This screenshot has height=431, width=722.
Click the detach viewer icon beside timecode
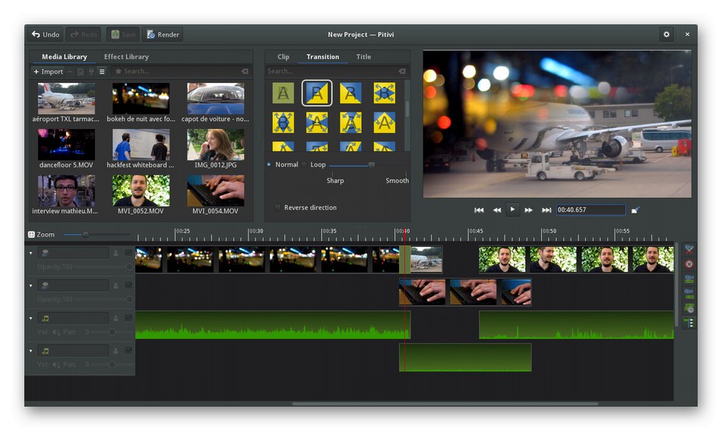[x=635, y=210]
